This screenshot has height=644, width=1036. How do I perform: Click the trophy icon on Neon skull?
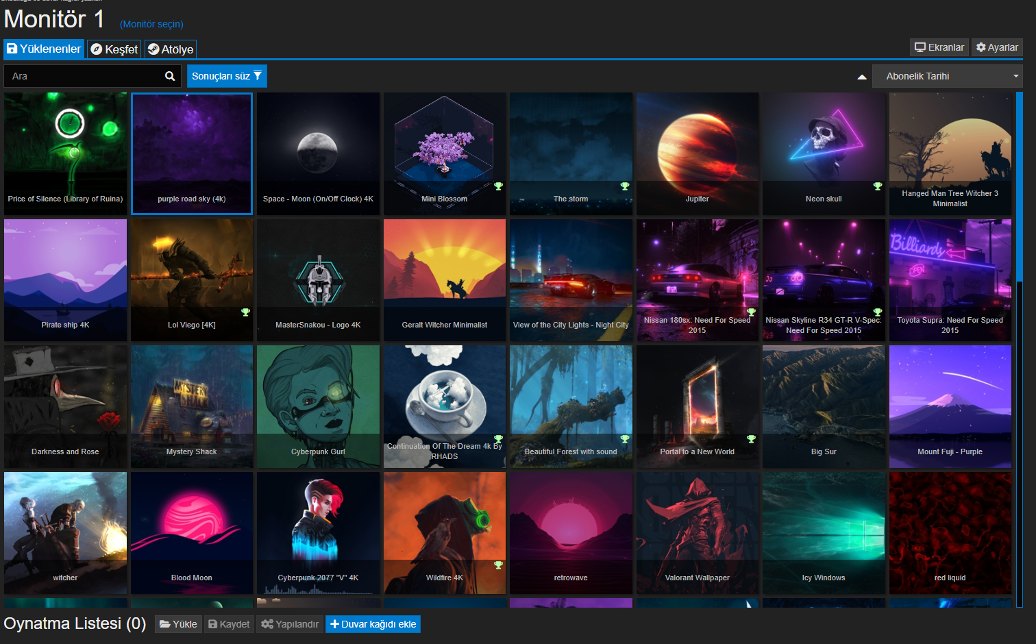tap(878, 186)
